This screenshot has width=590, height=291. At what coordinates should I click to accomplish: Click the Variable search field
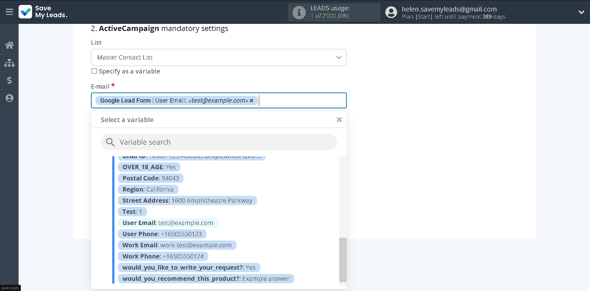point(219,142)
